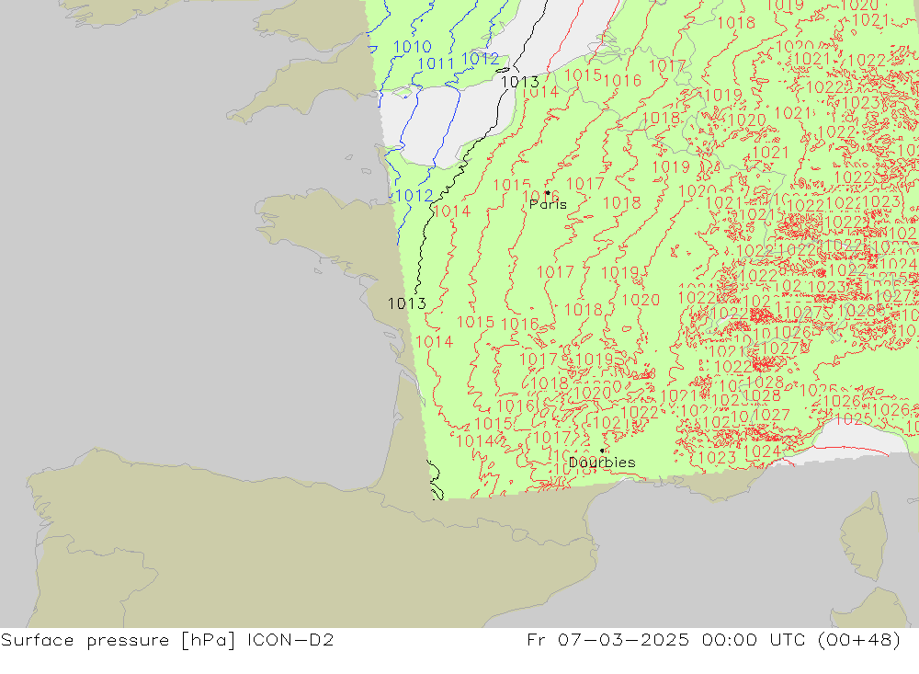Click the red 1018 label east of Paris text
This screenshot has width=919, height=674.
coord(622,203)
